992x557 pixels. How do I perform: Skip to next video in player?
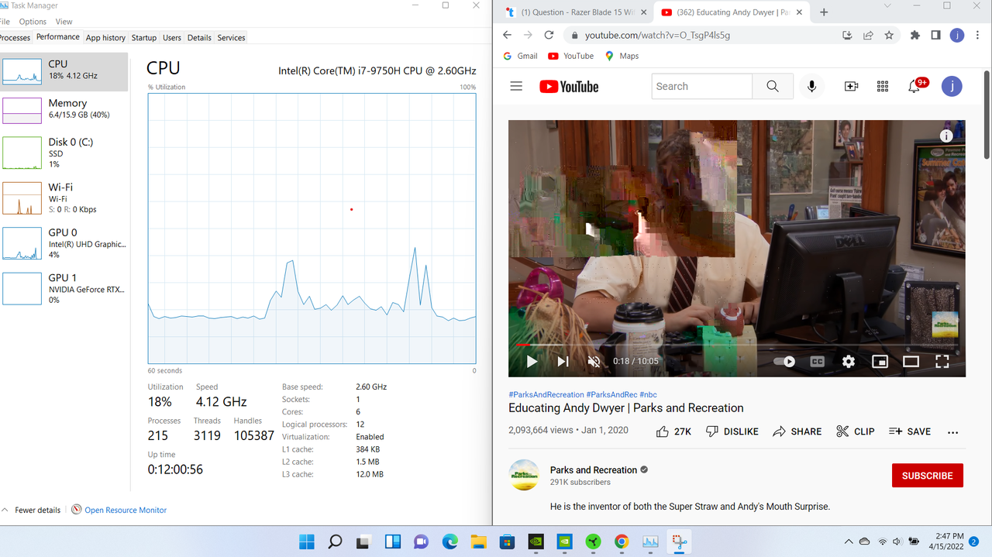click(x=563, y=362)
